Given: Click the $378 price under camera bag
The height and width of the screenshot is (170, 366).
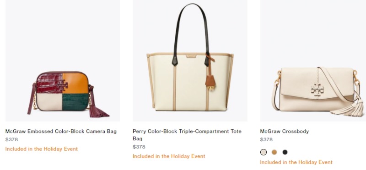Looking at the screenshot, I should click(x=12, y=139).
